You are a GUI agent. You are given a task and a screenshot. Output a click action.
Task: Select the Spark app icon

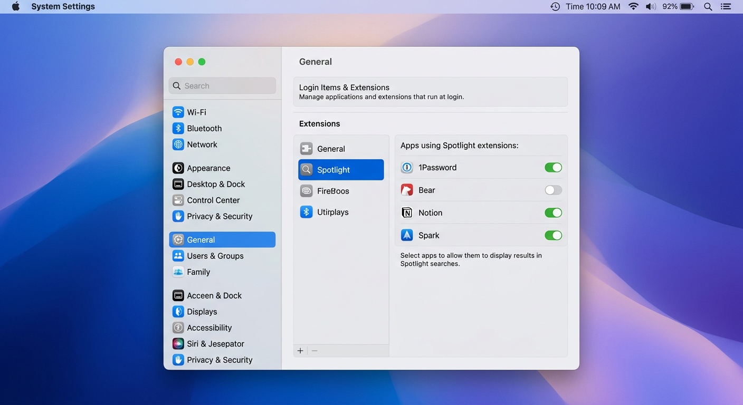pos(406,235)
